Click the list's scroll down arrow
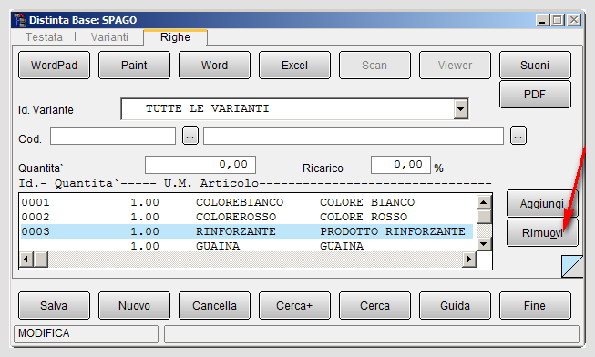The height and width of the screenshot is (357, 595). (x=484, y=243)
